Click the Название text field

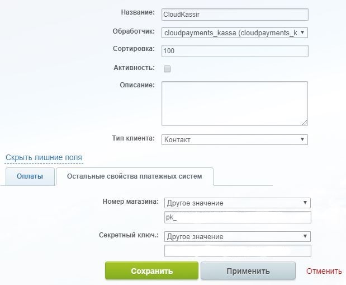(234, 15)
